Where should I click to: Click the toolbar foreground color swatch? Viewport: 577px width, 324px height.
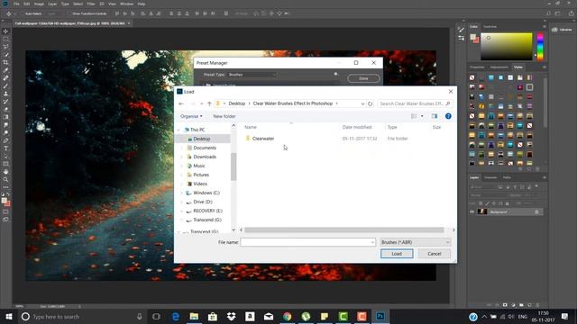(4, 201)
